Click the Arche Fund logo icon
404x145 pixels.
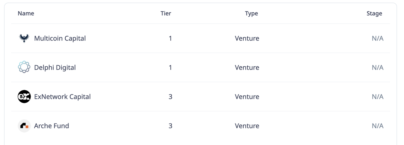[x=24, y=126]
